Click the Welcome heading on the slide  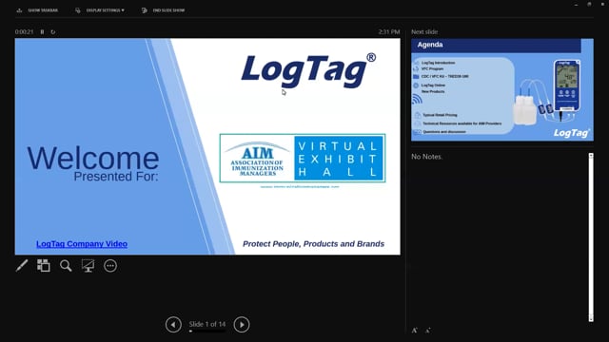pos(93,158)
